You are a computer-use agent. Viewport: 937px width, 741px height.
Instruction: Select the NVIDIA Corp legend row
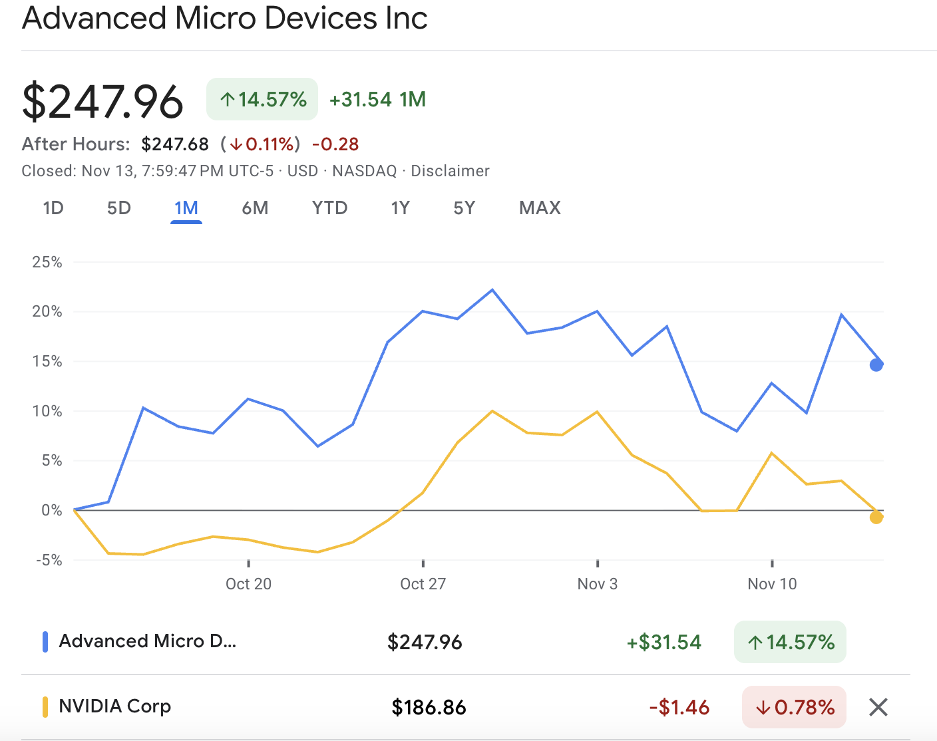114,706
